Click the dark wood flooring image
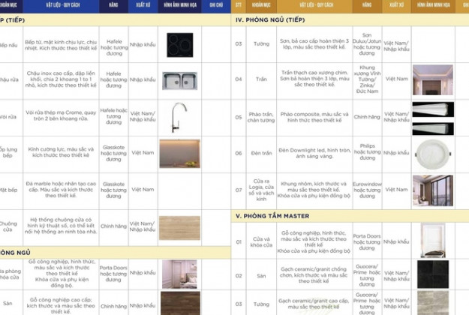The image size is (469, 315). click(180, 303)
